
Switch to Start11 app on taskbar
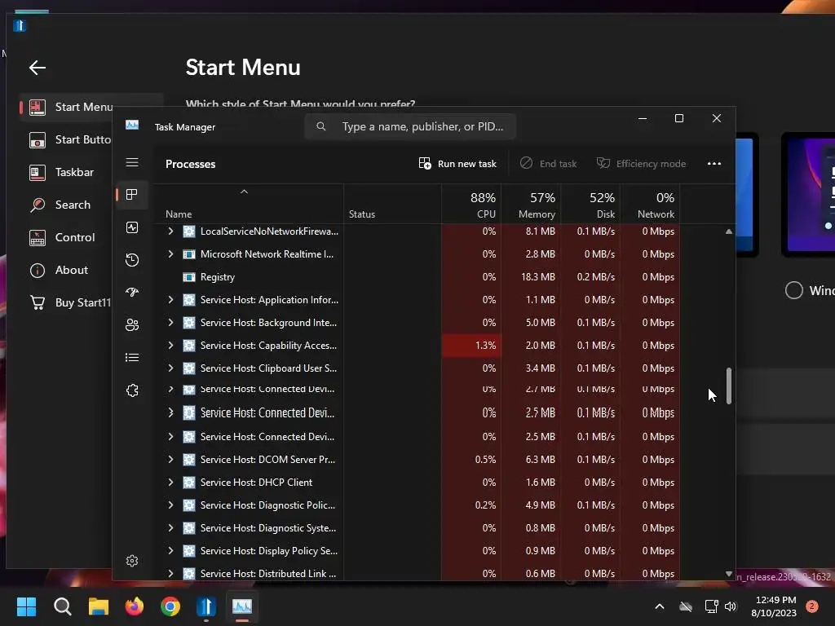click(206, 606)
